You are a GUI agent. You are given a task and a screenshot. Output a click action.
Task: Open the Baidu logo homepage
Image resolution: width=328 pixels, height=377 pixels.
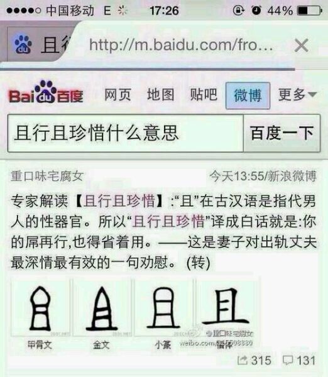pos(46,92)
